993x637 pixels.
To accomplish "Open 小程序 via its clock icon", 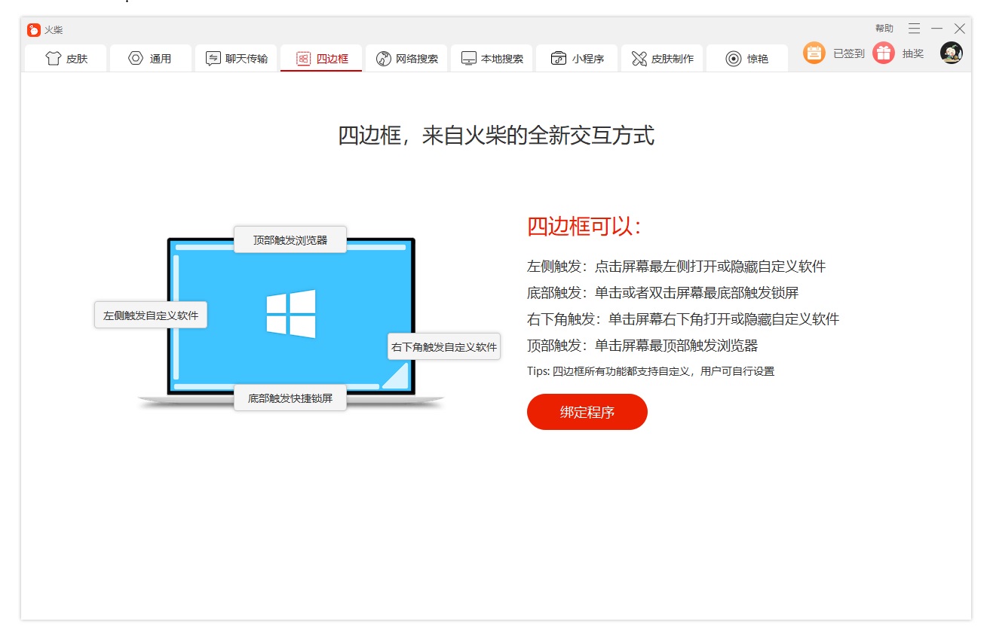I will coord(556,57).
